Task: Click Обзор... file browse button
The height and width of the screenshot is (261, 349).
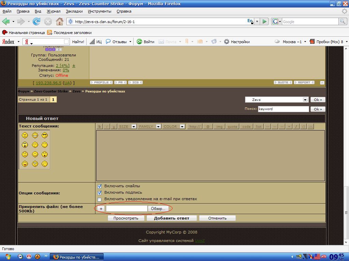Action: (x=158, y=209)
